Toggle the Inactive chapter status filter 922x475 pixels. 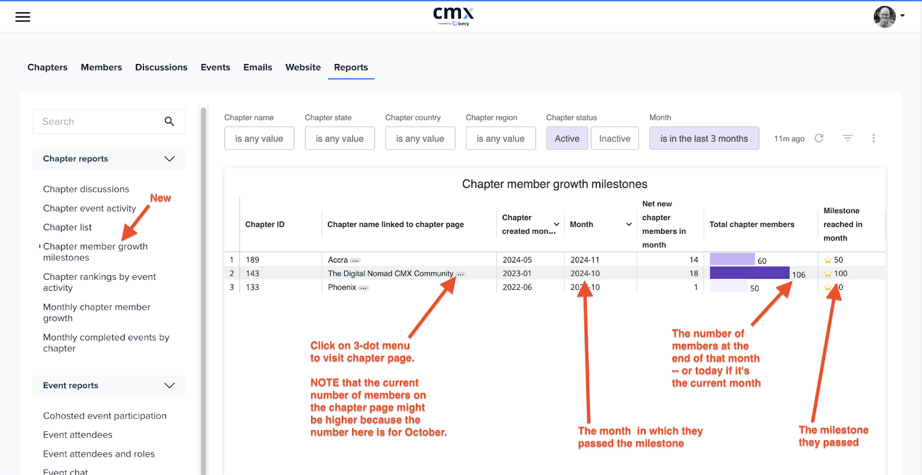tap(614, 139)
